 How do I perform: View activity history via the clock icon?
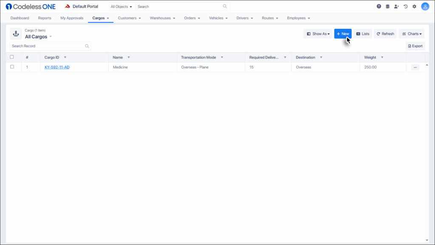tap(405, 6)
